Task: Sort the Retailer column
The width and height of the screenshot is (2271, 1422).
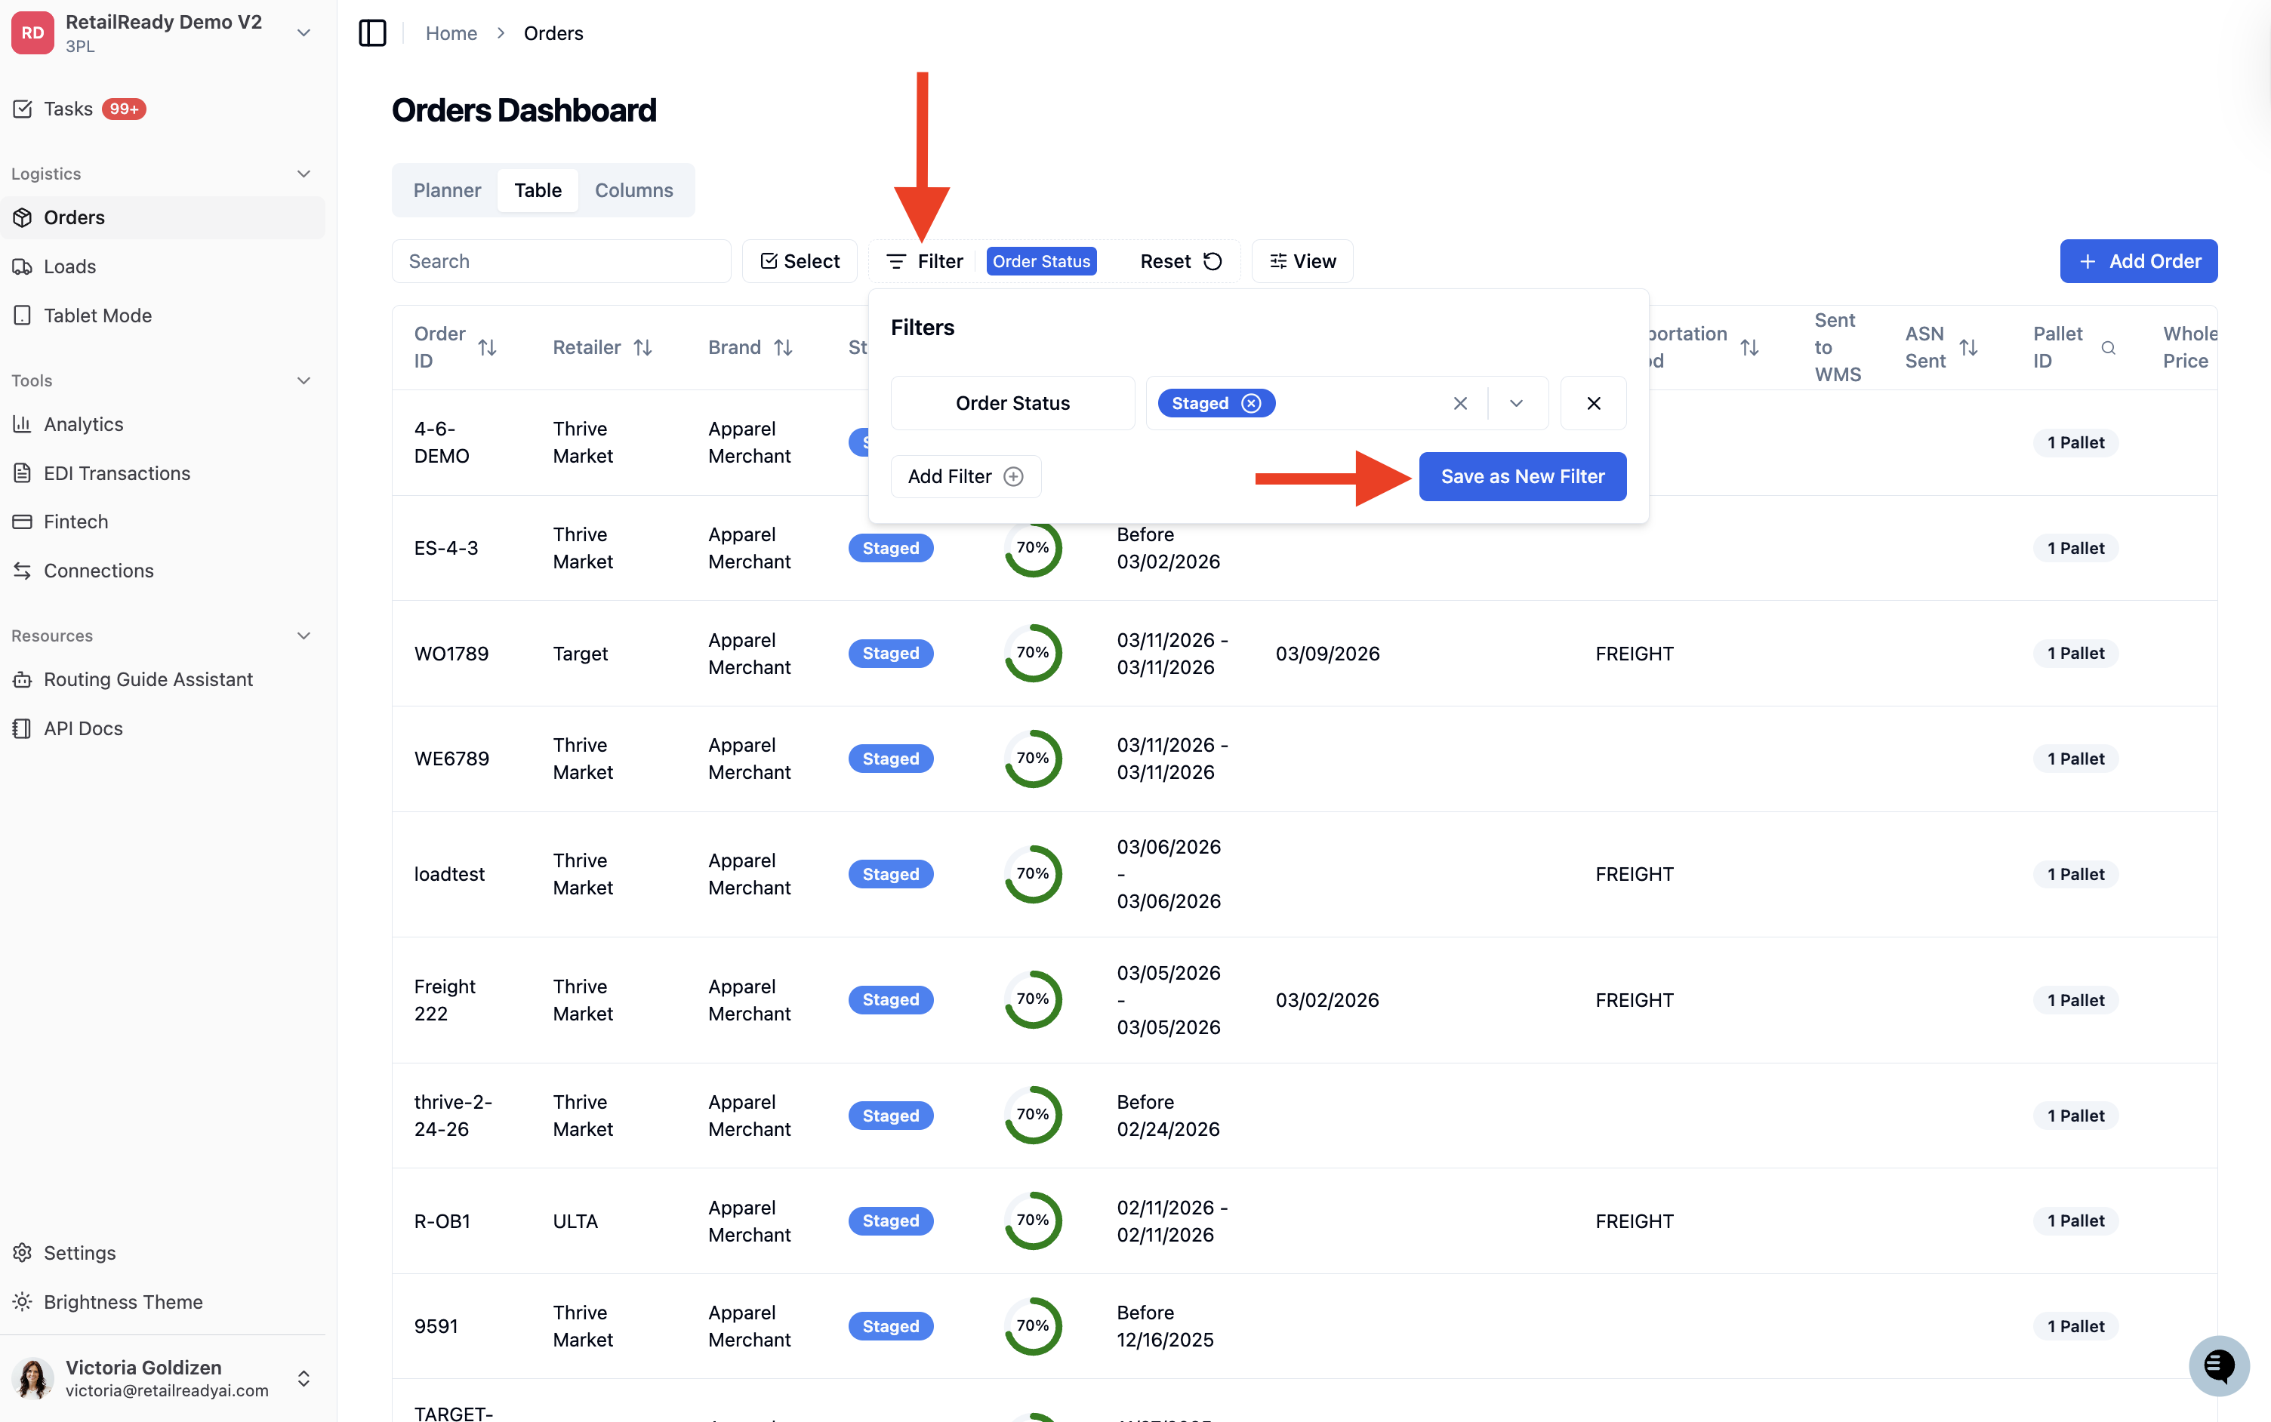Action: point(643,348)
